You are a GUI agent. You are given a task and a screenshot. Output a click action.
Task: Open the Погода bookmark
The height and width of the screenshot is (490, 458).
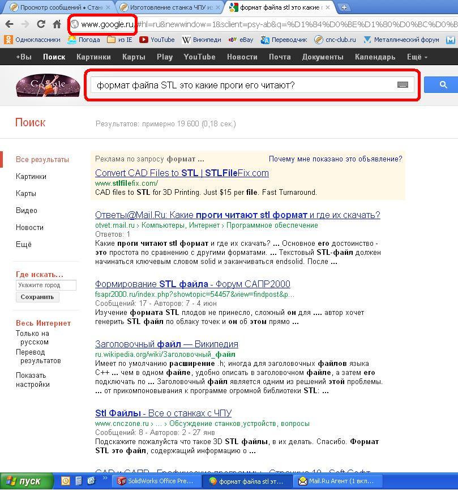(x=84, y=40)
